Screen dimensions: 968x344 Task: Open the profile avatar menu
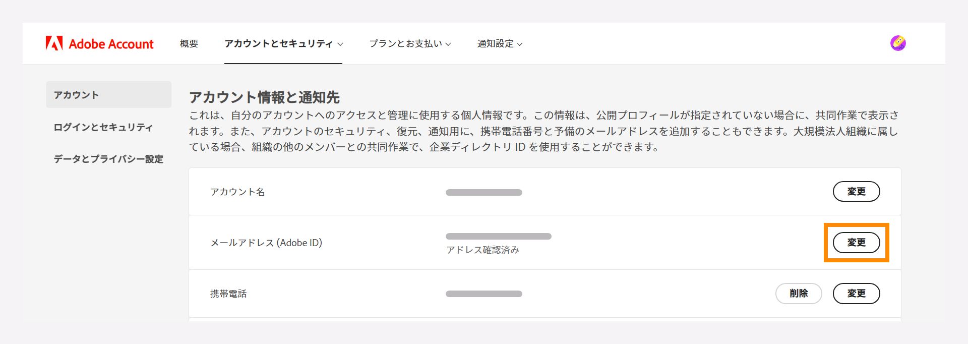tap(898, 43)
